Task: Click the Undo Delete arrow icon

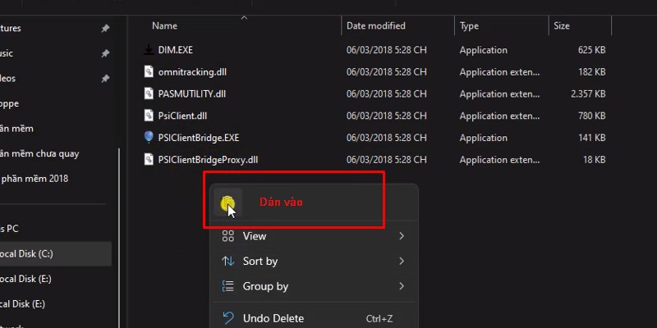Action: pyautogui.click(x=228, y=318)
